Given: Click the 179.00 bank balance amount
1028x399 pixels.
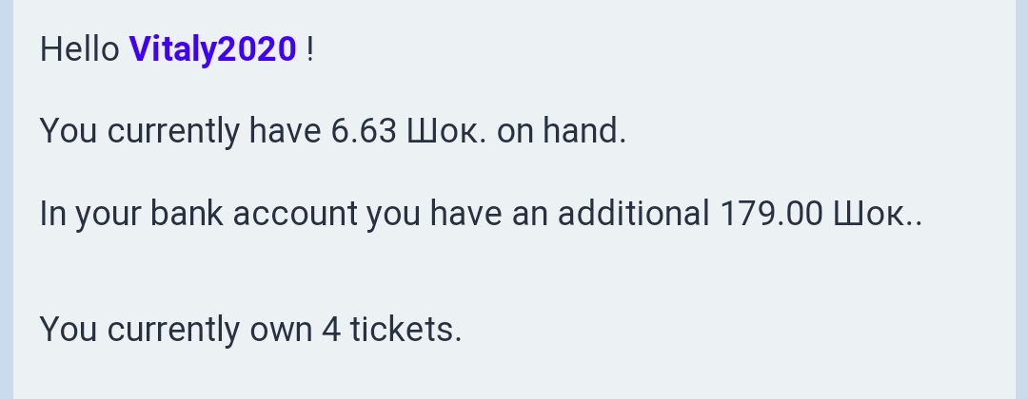Looking at the screenshot, I should pyautogui.click(x=771, y=214).
